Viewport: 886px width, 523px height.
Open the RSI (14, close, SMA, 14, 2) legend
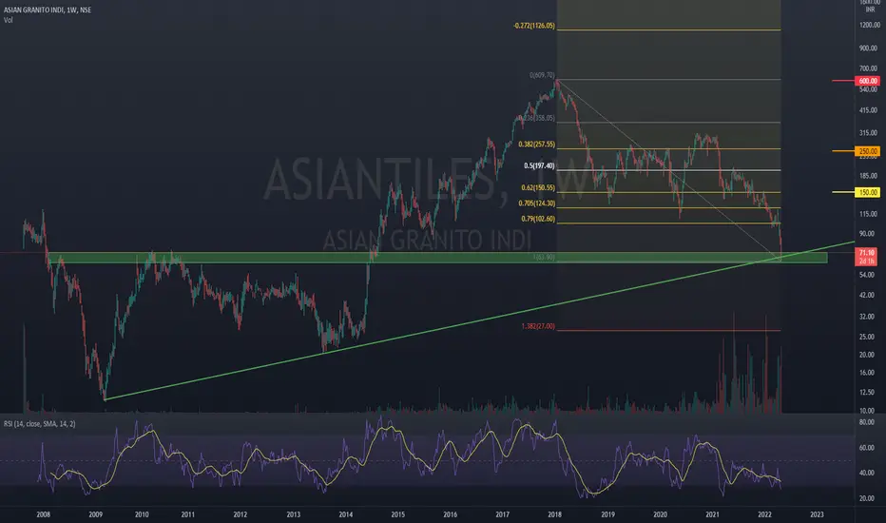click(40, 423)
